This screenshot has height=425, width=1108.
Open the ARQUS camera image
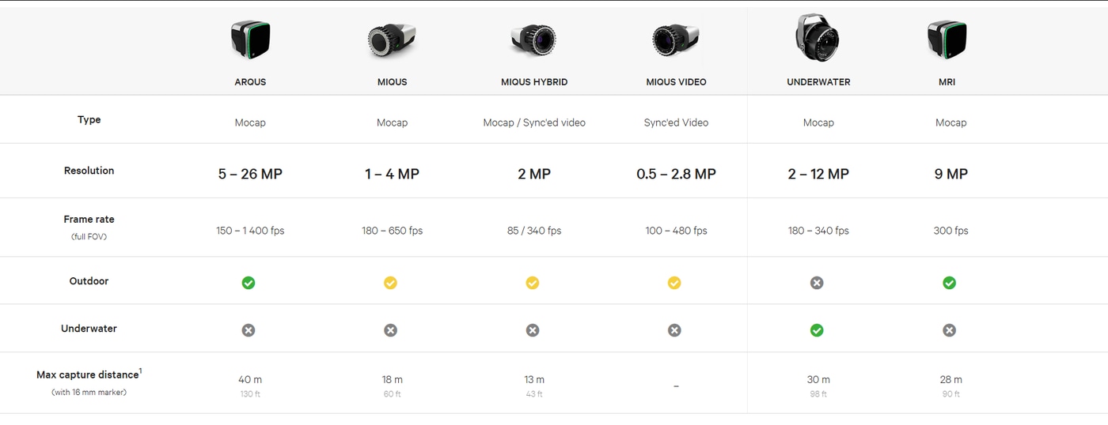(x=250, y=40)
